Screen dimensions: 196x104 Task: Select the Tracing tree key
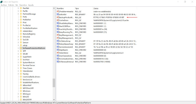(x=25, y=74)
